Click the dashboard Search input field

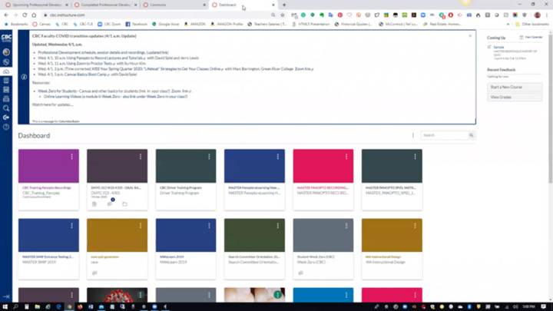click(x=445, y=135)
